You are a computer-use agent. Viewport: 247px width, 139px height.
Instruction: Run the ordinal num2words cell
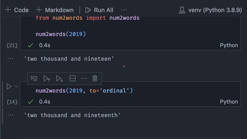[9, 86]
